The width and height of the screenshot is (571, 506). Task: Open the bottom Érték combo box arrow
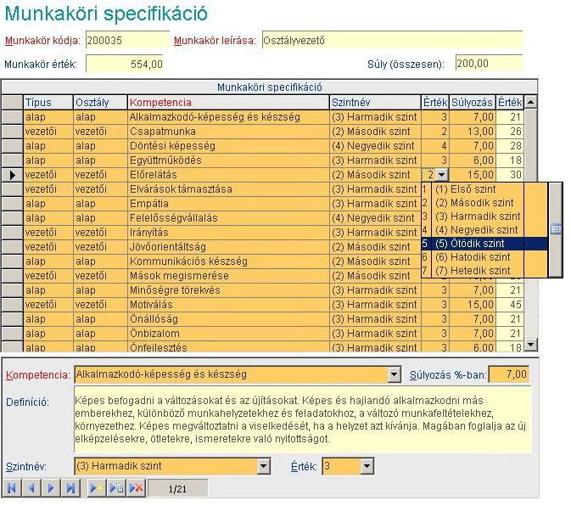pyautogui.click(x=367, y=466)
